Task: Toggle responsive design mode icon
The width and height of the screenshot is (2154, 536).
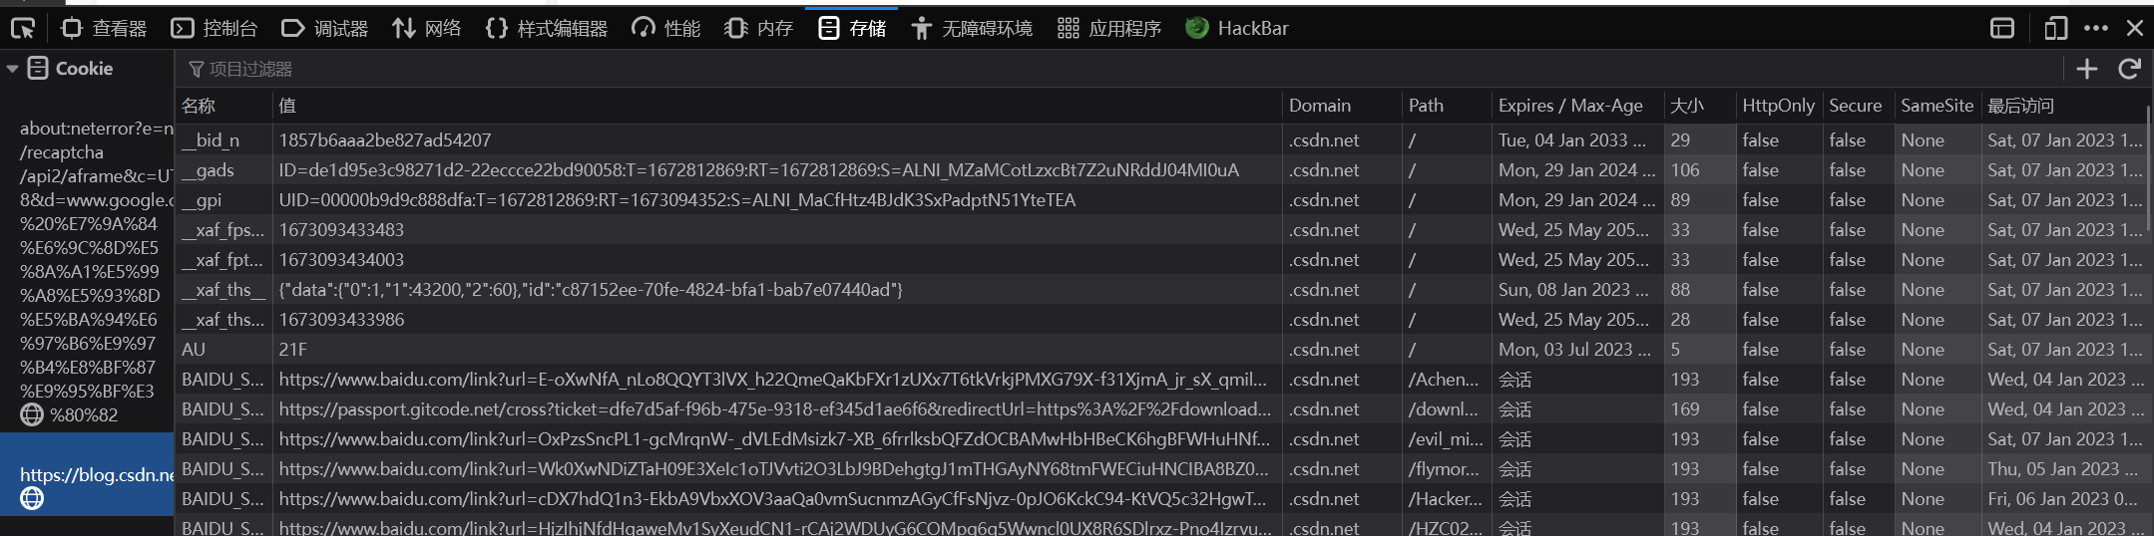Action: [x=2054, y=28]
